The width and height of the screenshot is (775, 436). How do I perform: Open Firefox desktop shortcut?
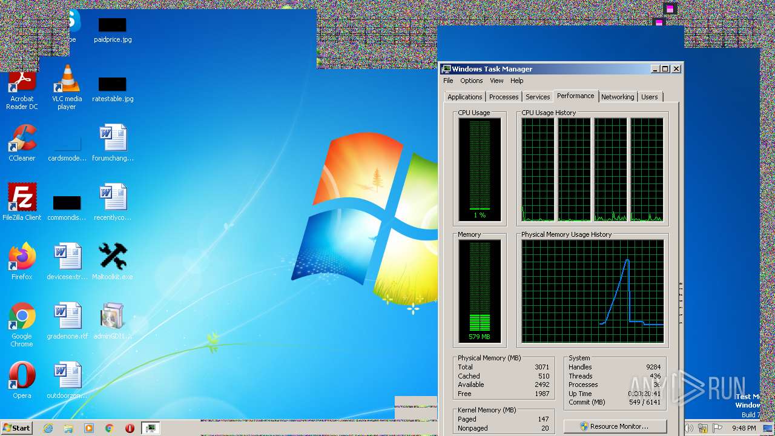[x=22, y=262]
